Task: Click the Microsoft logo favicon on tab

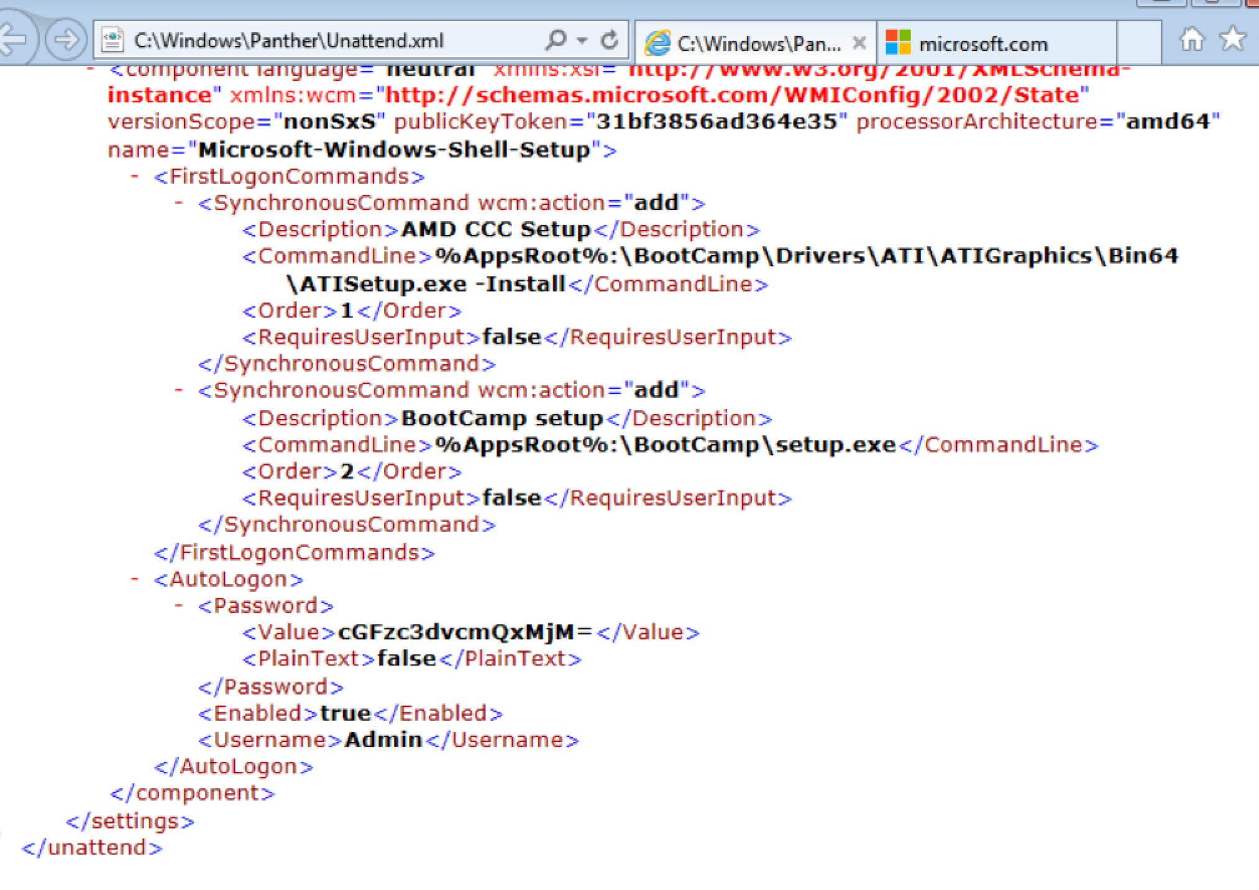Action: click(x=898, y=42)
